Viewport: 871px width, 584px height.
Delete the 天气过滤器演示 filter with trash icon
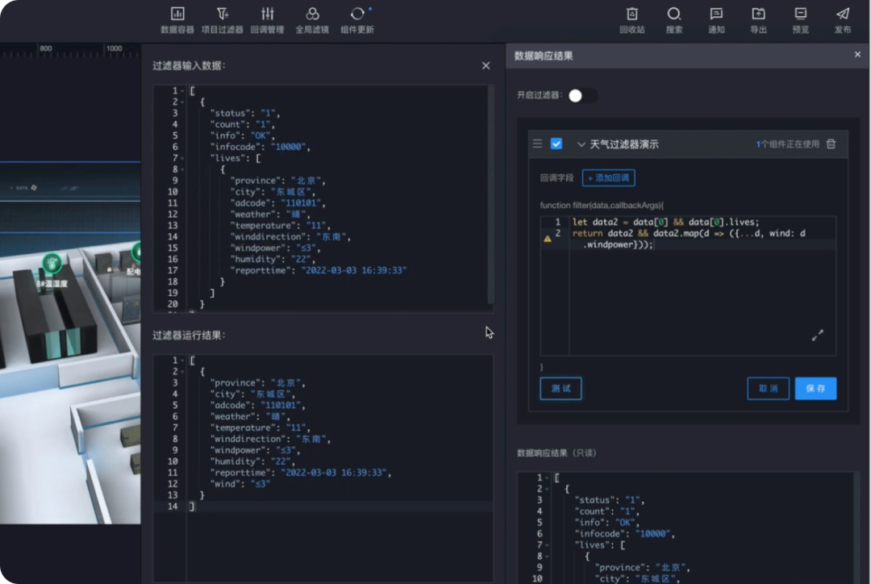pyautogui.click(x=831, y=144)
